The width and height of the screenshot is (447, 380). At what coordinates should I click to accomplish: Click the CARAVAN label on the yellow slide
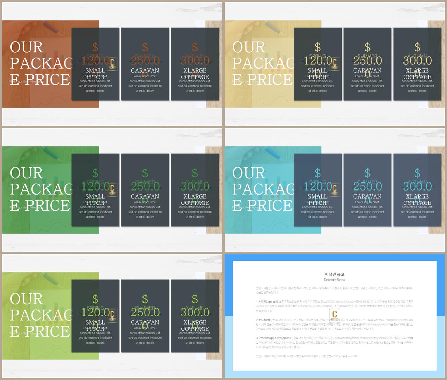tap(367, 70)
